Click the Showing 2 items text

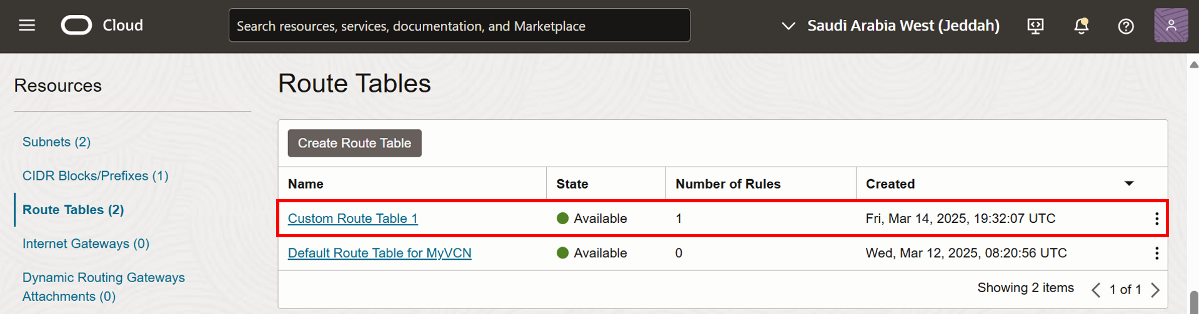tap(1025, 288)
